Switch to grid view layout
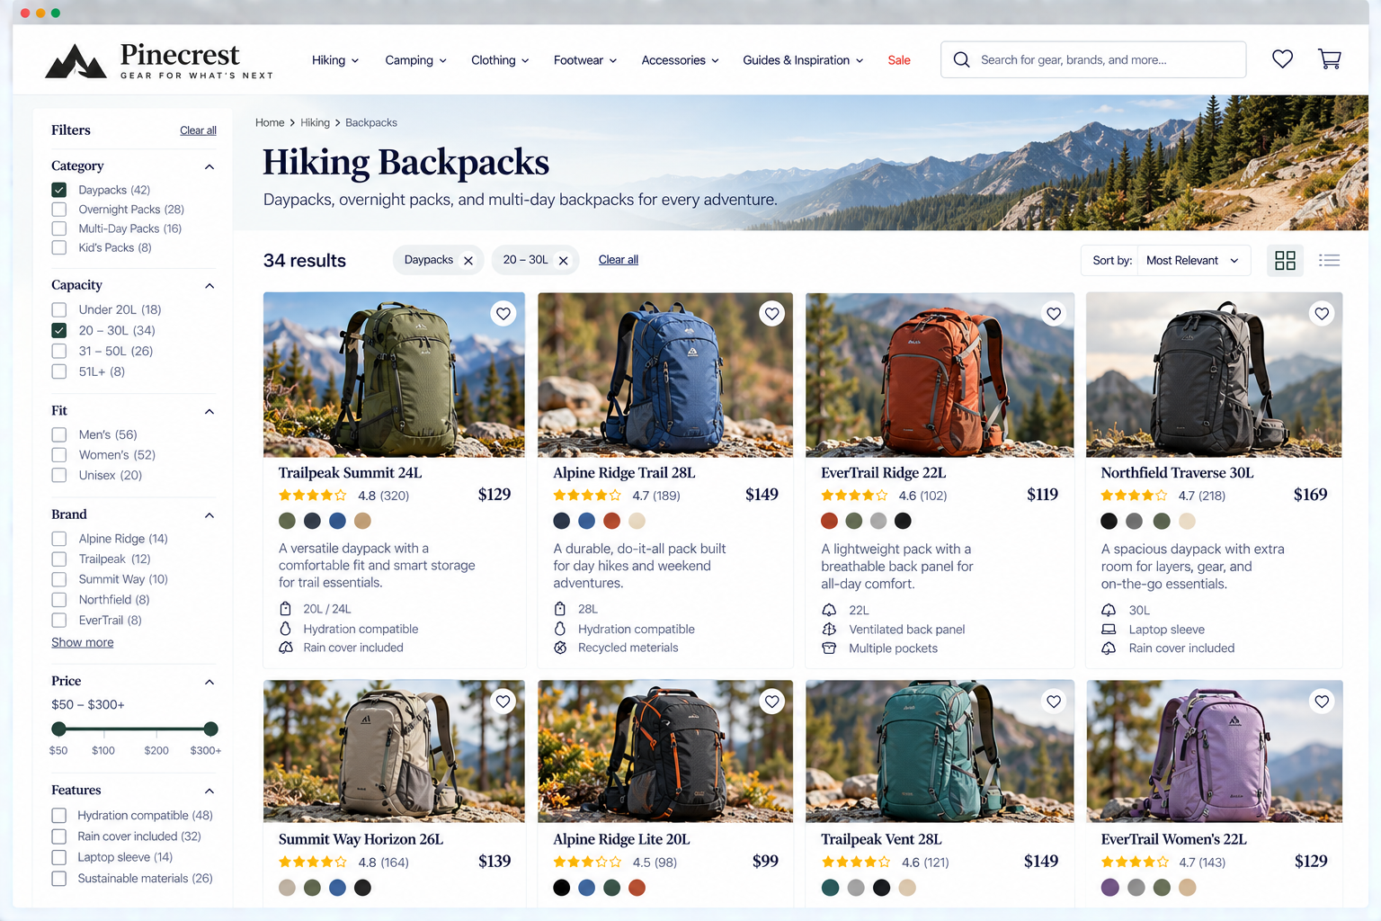This screenshot has width=1381, height=921. 1285,260
